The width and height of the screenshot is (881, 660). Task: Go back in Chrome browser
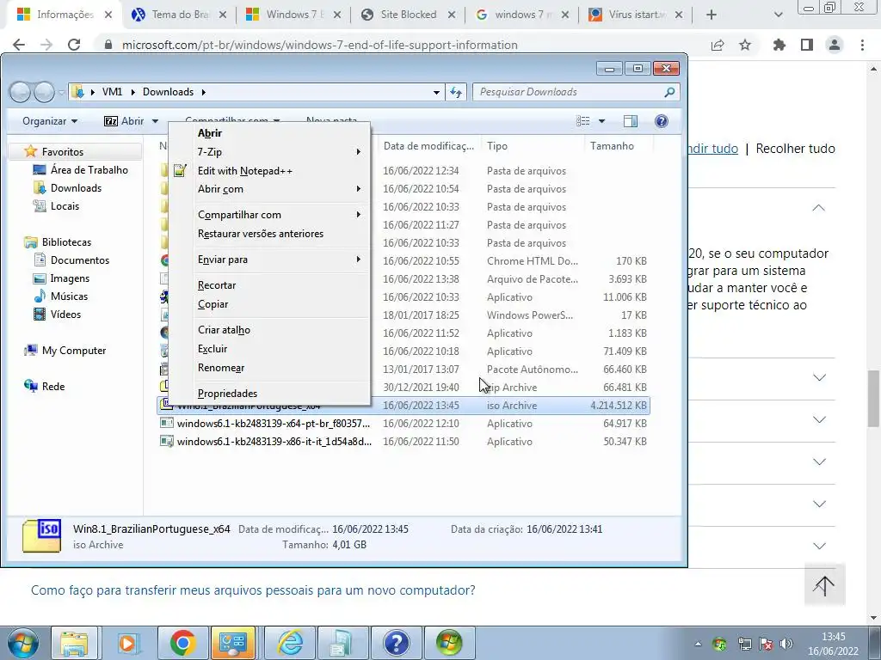coord(19,45)
